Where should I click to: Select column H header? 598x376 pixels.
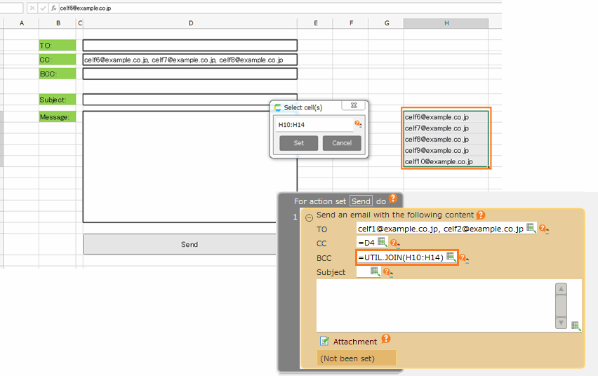(x=446, y=23)
